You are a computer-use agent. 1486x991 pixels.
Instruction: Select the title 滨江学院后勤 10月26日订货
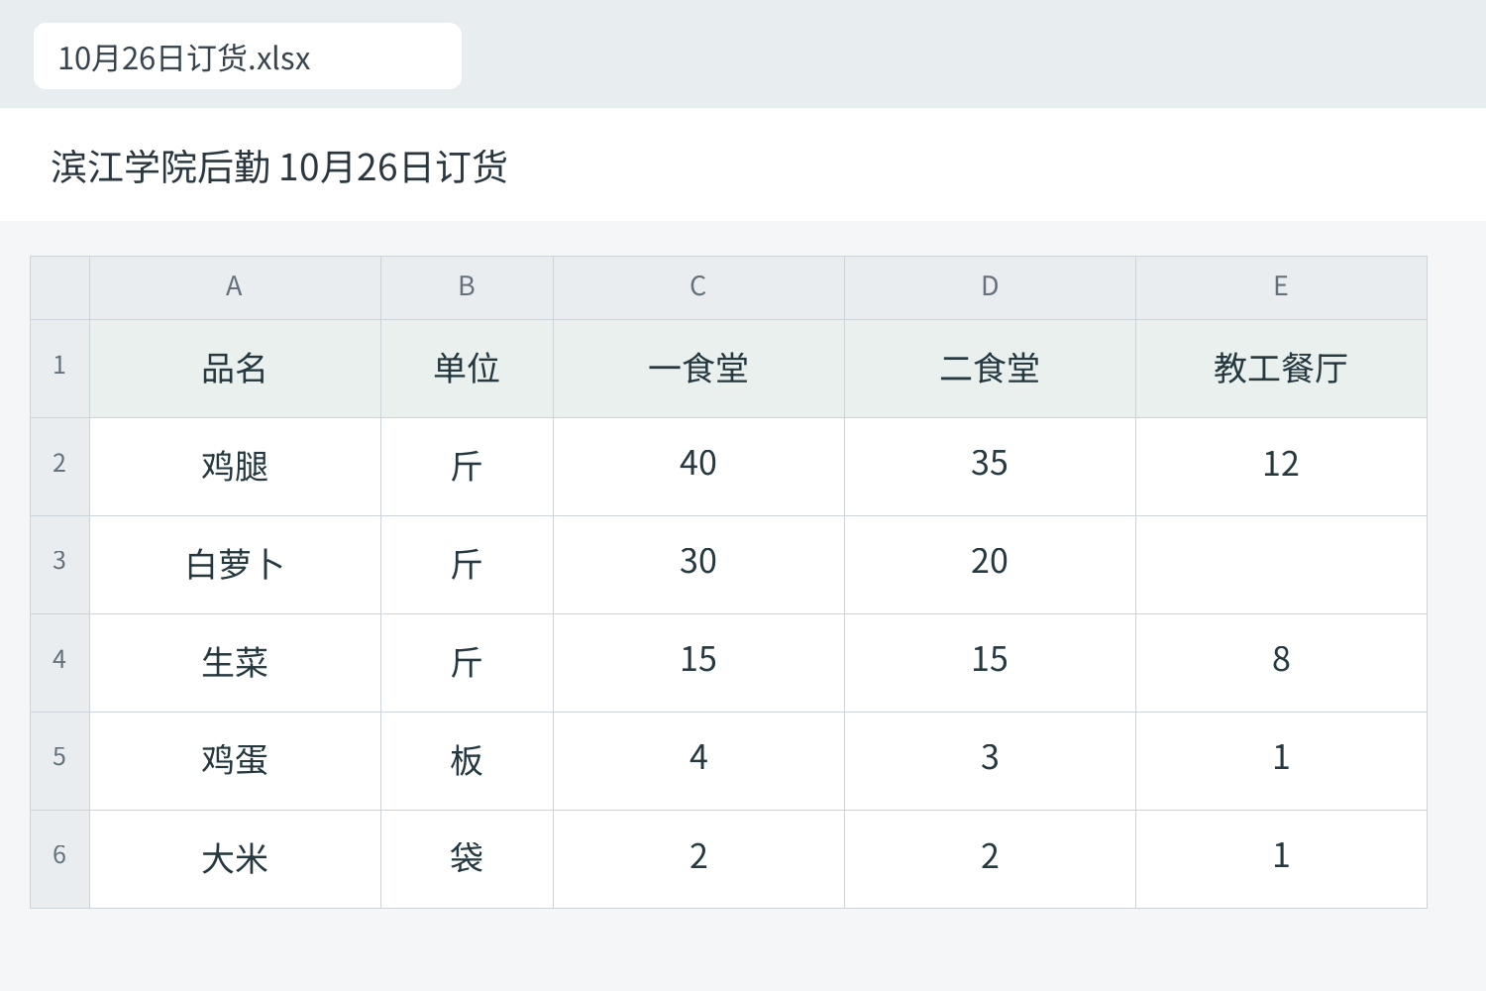[279, 166]
